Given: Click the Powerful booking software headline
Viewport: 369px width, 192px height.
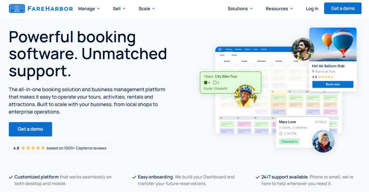Looking at the screenshot, I should pyautogui.click(x=88, y=54).
